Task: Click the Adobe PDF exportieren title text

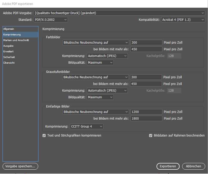Action: [x=17, y=4]
